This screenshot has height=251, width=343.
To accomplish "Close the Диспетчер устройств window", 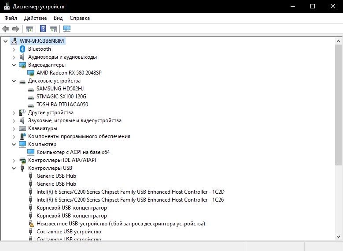I will [333, 6].
